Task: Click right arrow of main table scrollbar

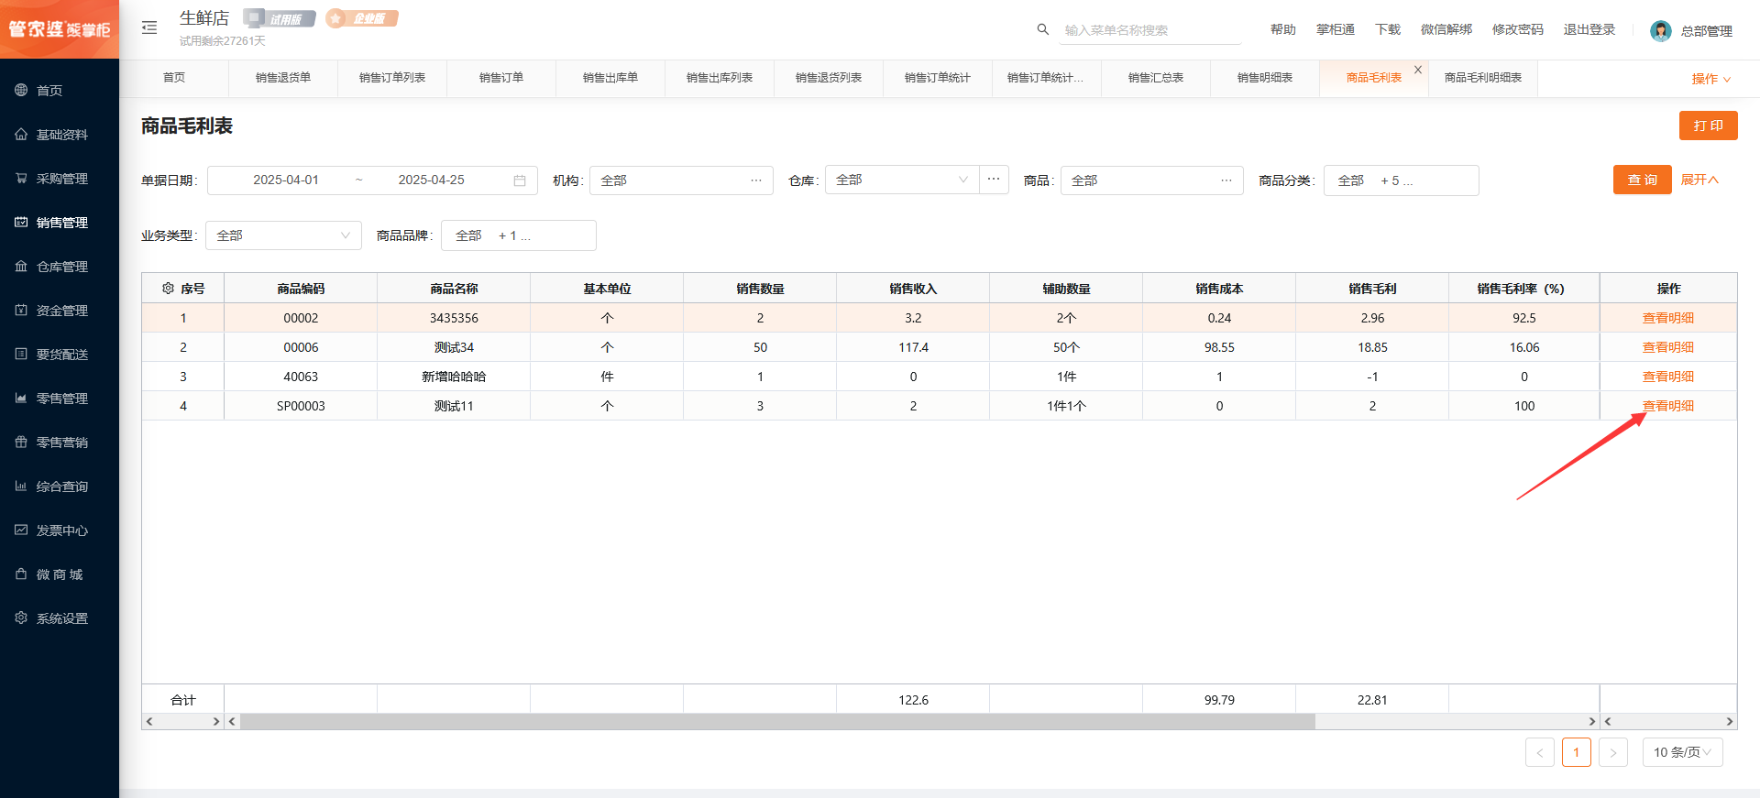Action: click(1592, 722)
